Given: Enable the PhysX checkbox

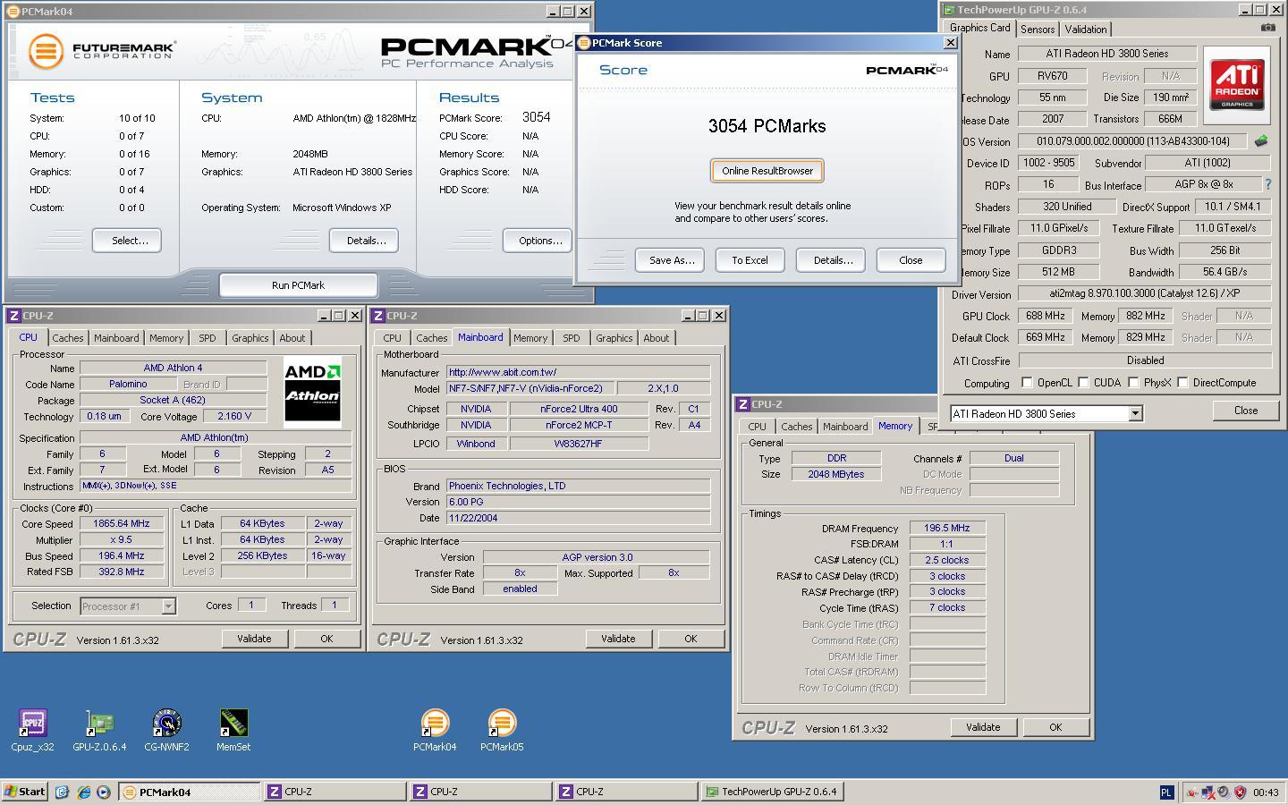Looking at the screenshot, I should pyautogui.click(x=1133, y=383).
